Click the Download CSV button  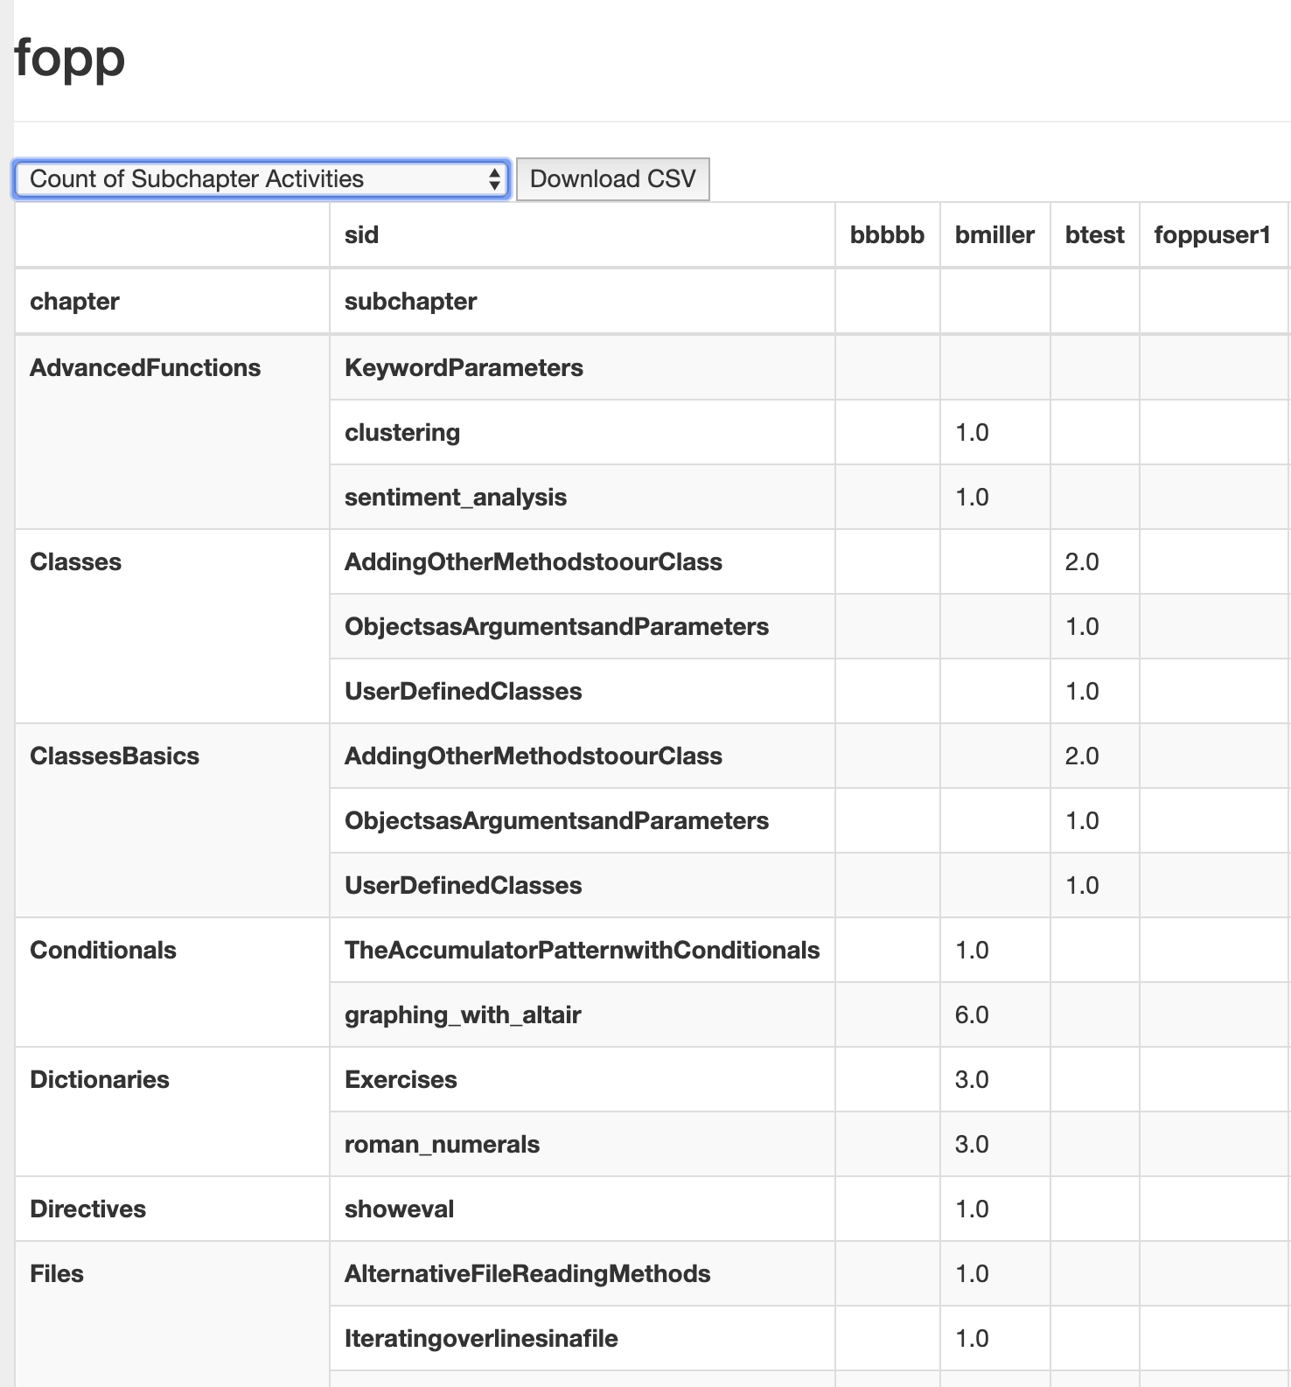pyautogui.click(x=612, y=179)
